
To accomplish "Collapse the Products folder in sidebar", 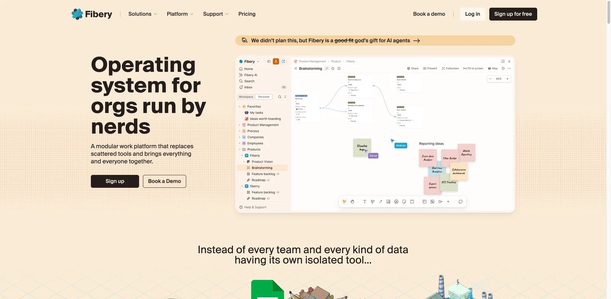I will click(240, 150).
